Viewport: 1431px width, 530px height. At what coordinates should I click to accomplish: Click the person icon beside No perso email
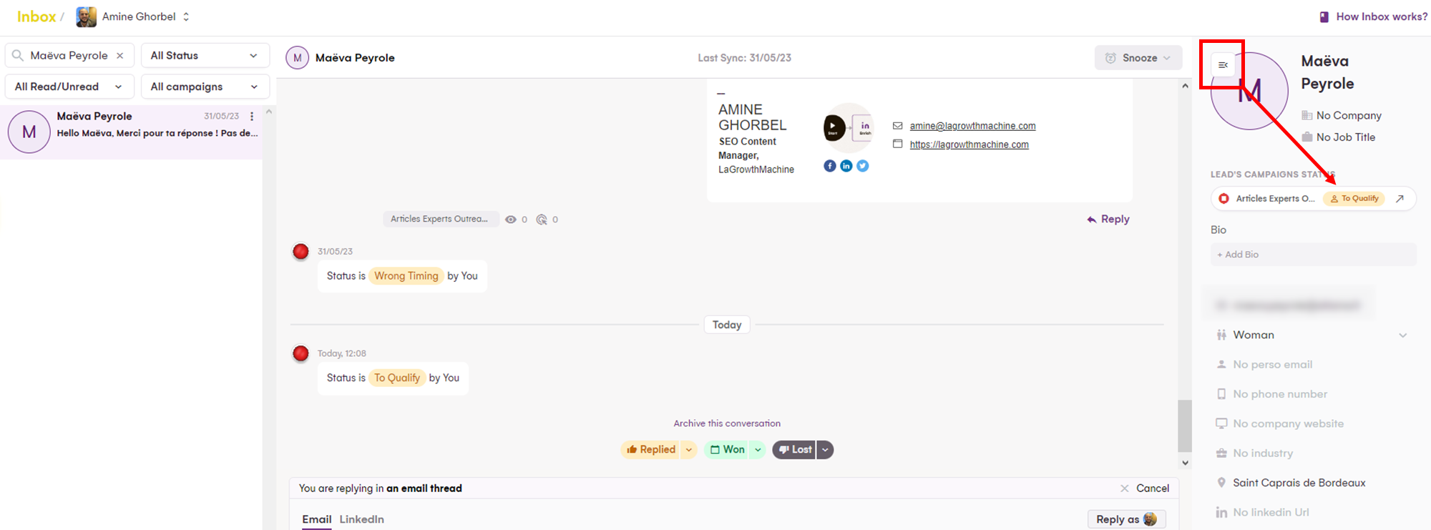click(1221, 365)
